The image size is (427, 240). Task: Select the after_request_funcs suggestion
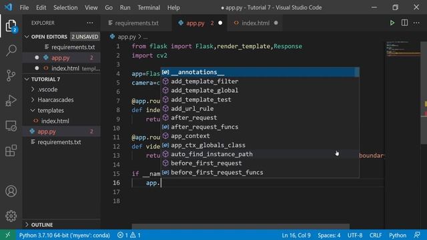[x=260, y=127]
